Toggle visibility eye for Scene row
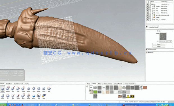The height and width of the screenshot is (106, 174). (x=148, y=4)
